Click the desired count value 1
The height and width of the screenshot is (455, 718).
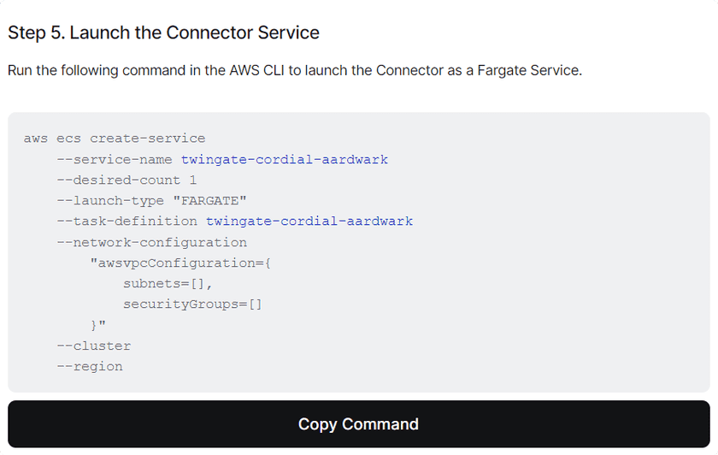[x=193, y=180]
